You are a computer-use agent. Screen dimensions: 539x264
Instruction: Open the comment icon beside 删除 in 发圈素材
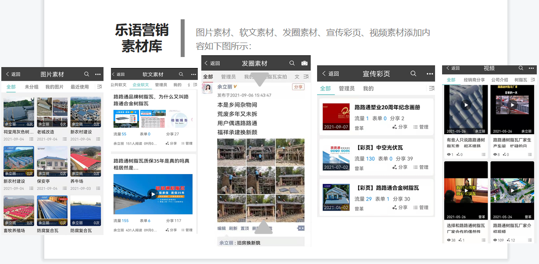(301, 228)
